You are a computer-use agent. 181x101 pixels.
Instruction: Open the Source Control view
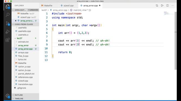coord(8,23)
